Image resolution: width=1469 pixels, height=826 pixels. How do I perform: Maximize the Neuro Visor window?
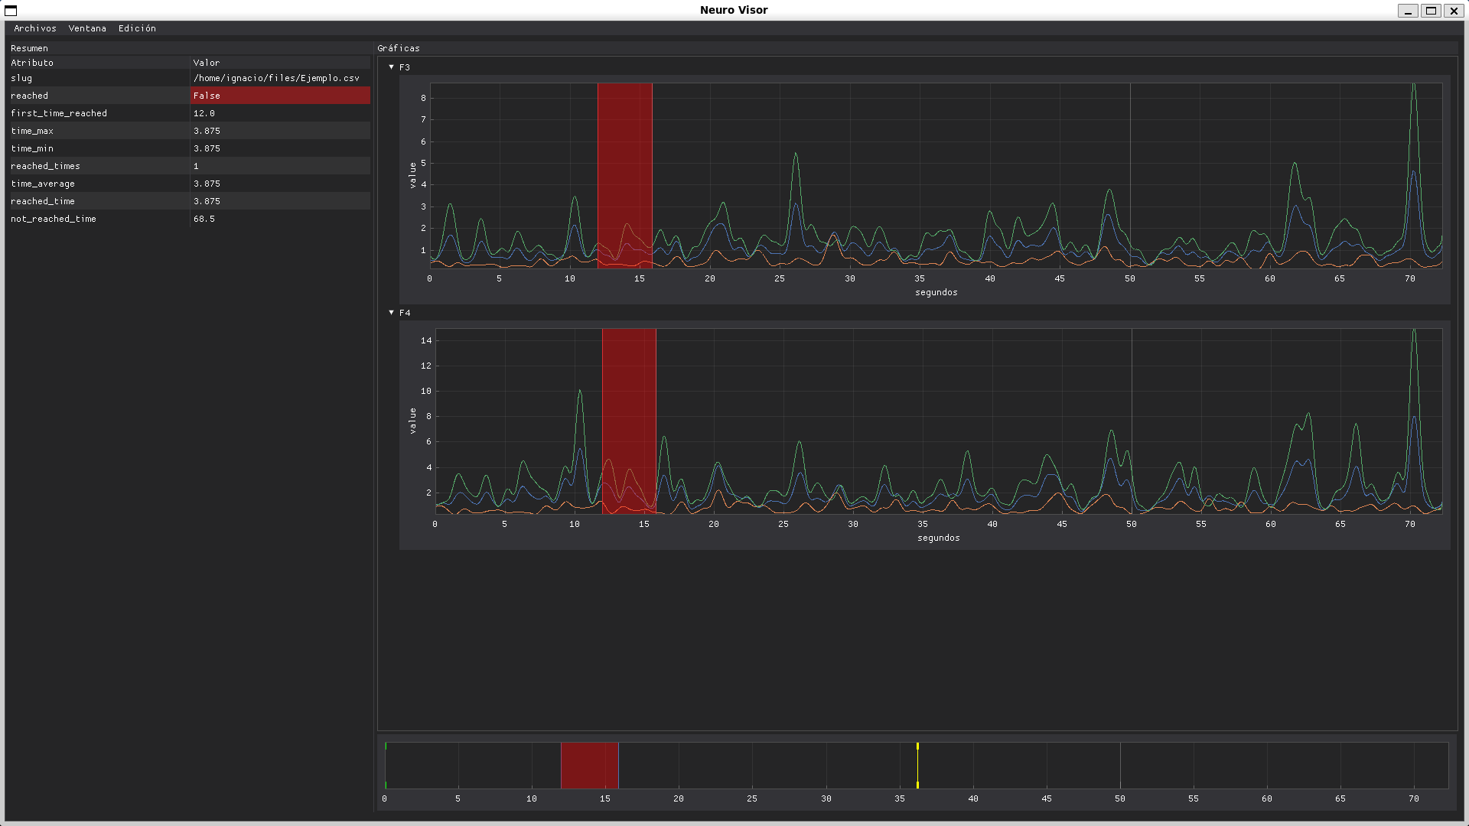click(x=1431, y=10)
